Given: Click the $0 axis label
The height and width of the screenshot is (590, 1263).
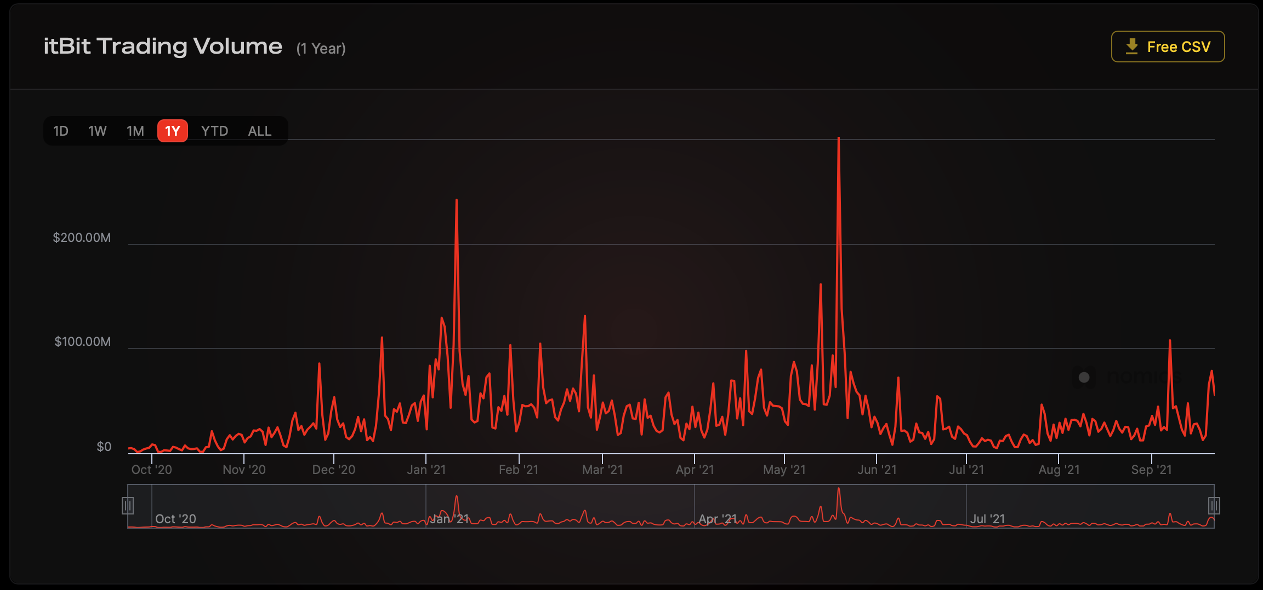Looking at the screenshot, I should 104,447.
